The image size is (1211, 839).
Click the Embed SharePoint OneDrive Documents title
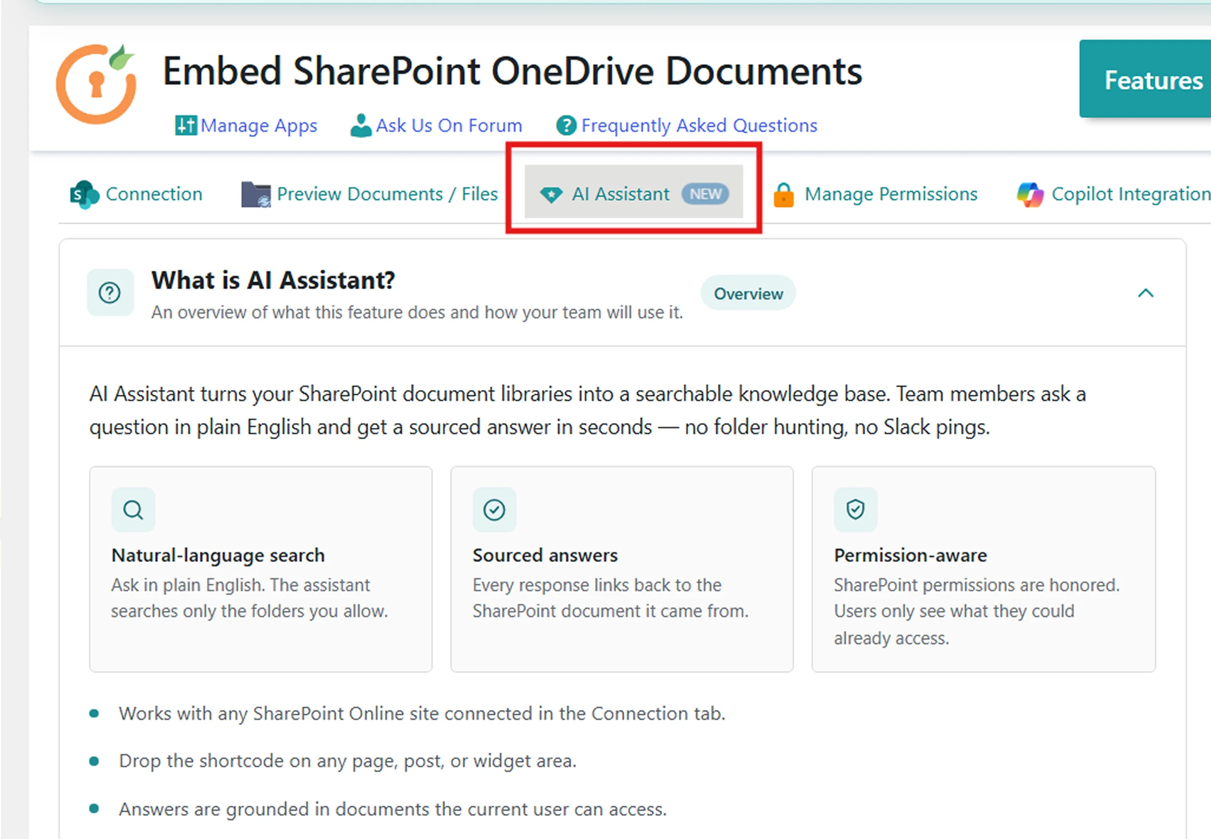512,71
